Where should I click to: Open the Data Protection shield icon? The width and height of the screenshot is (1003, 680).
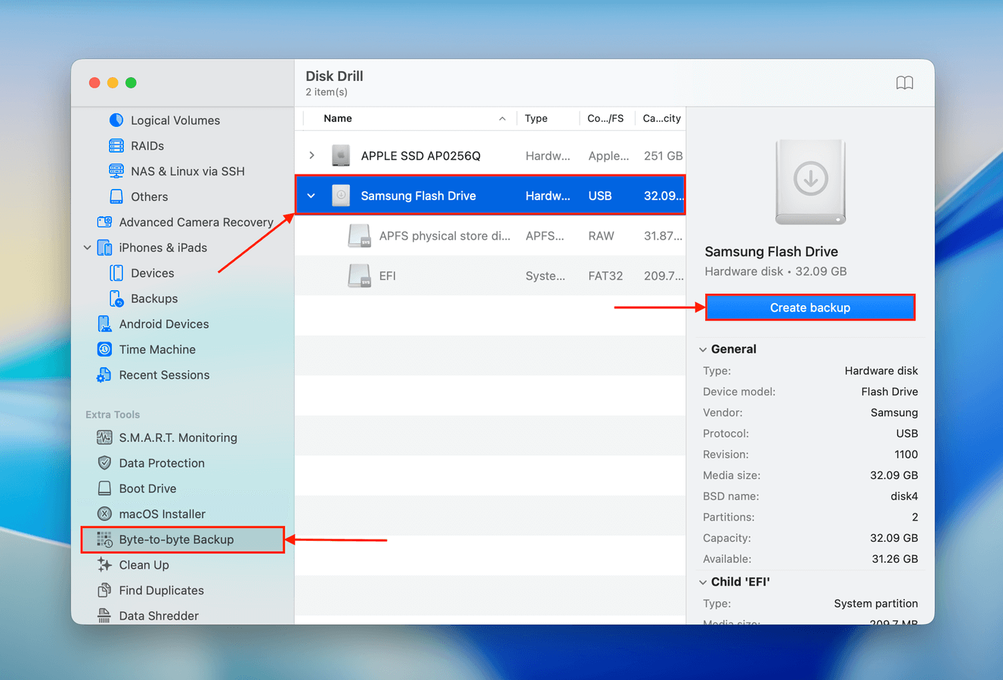click(104, 463)
